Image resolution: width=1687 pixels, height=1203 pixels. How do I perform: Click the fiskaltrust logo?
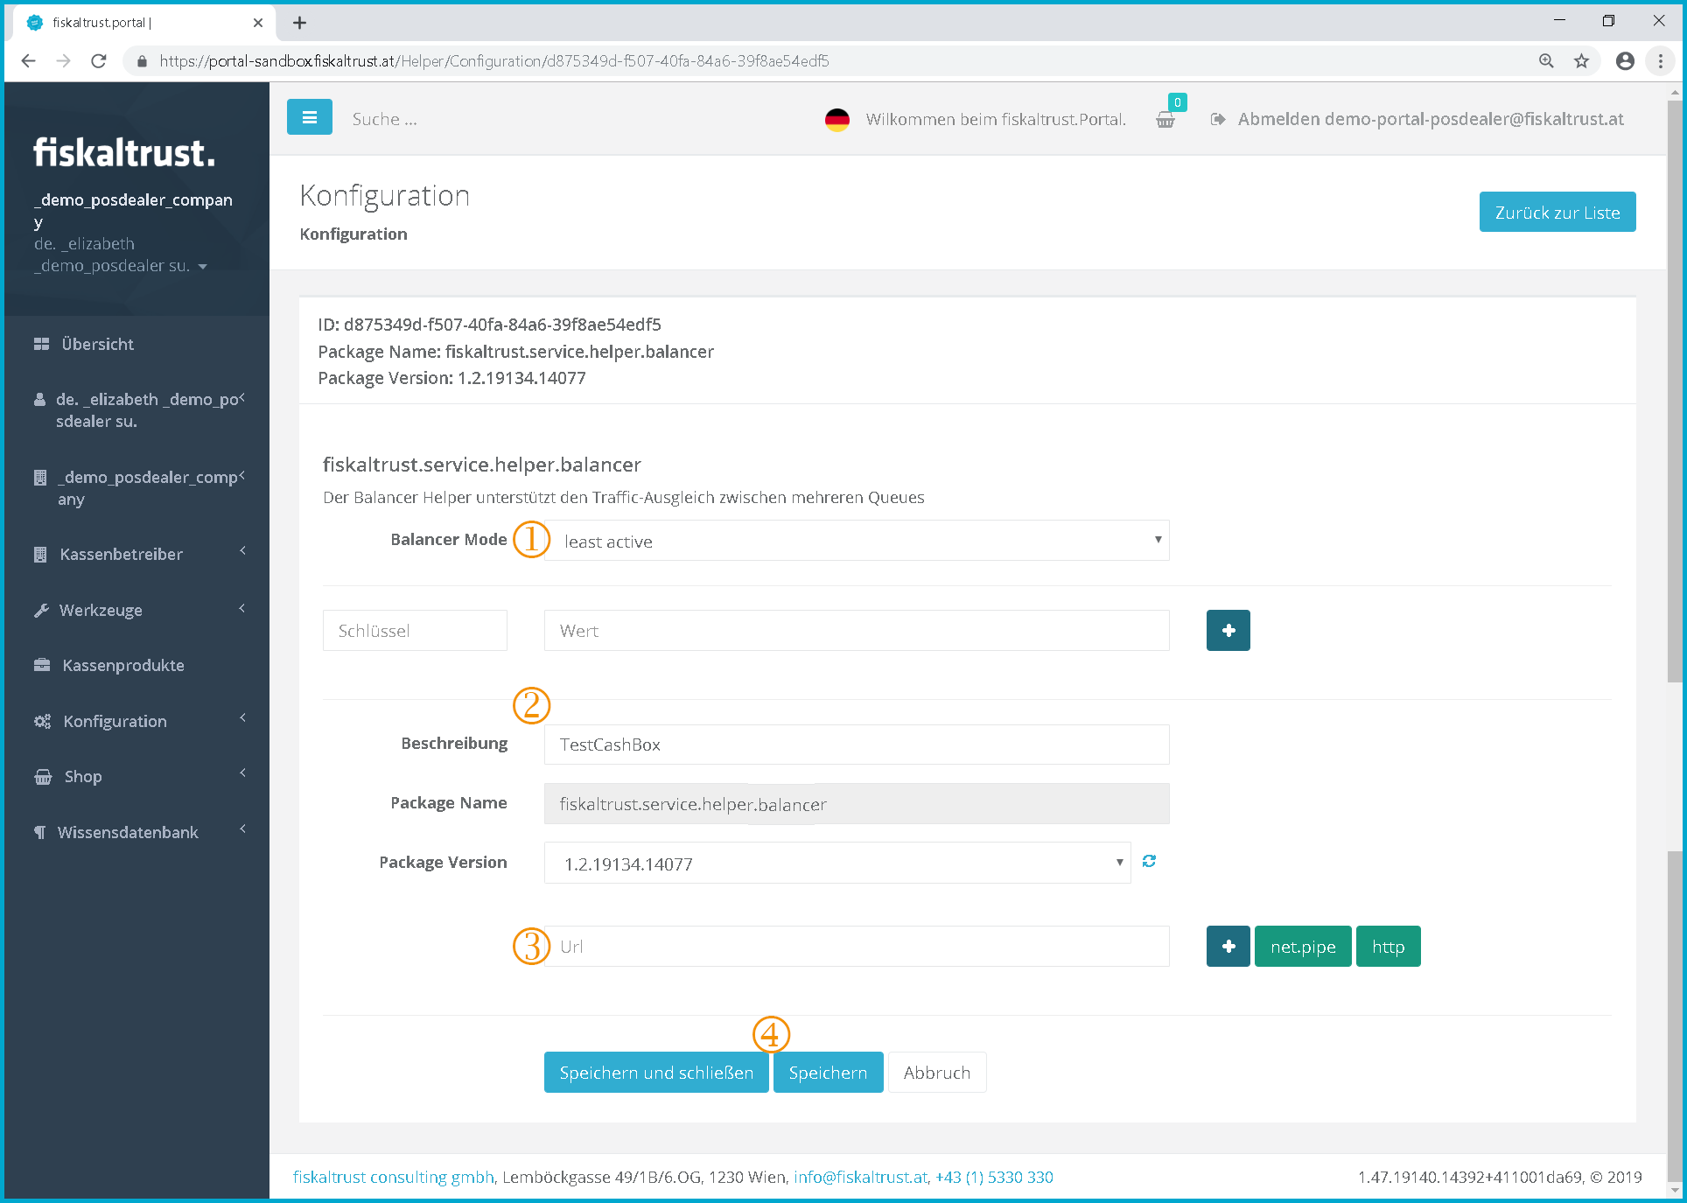[x=123, y=152]
